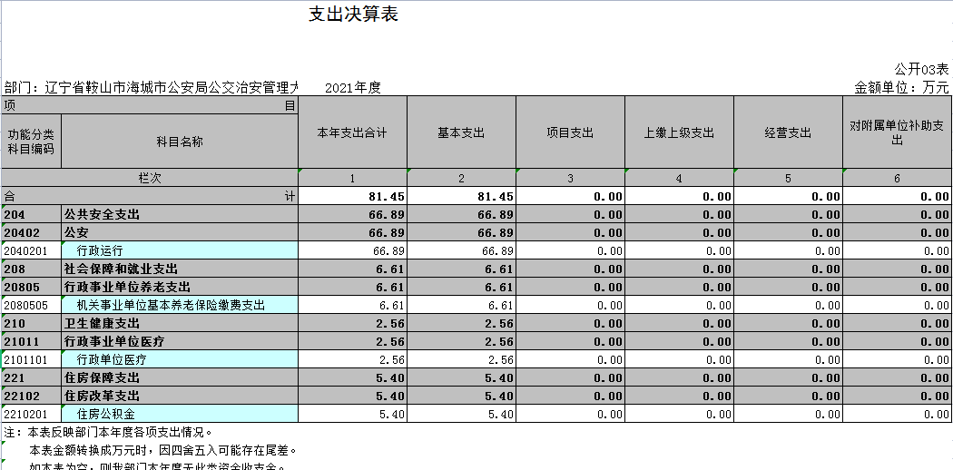The height and width of the screenshot is (470, 953).
Task: Click the 对附属单位补助支出 column header
Action: click(897, 132)
